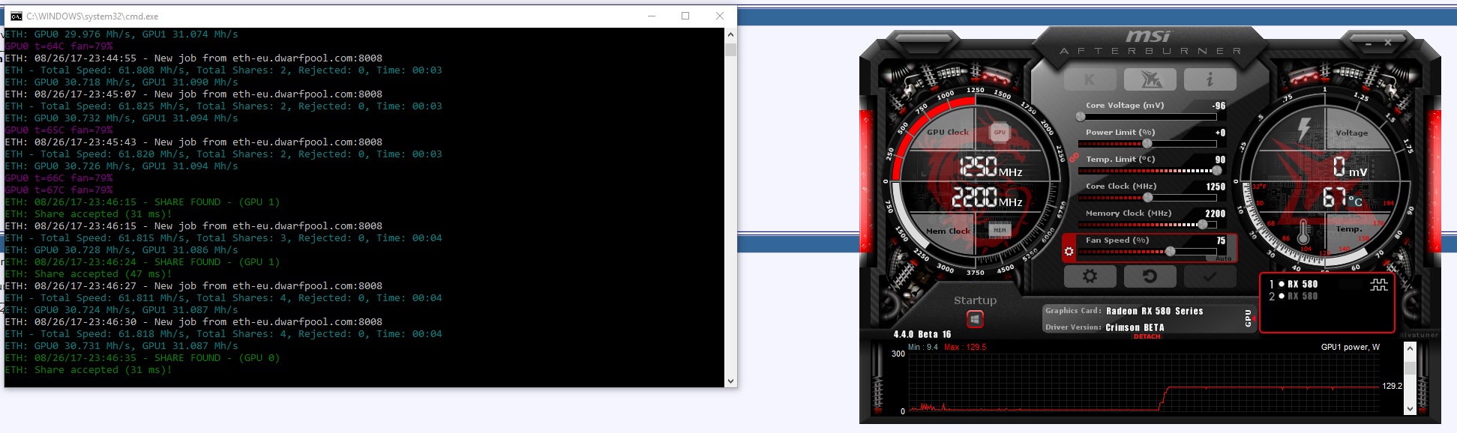Click Fan Speed slider handle
1457x433 pixels.
[x=1170, y=252]
